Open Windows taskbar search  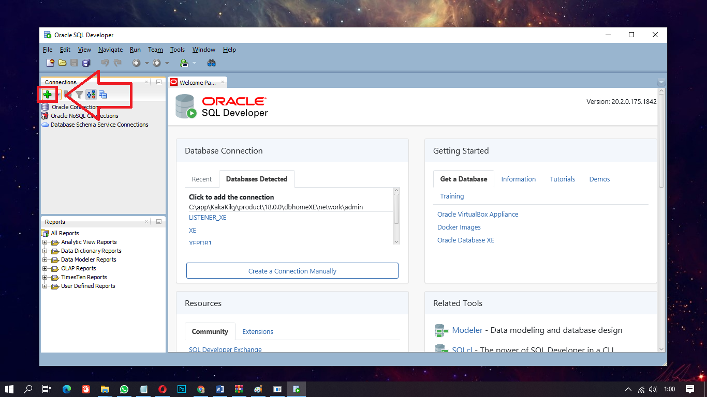coord(28,389)
